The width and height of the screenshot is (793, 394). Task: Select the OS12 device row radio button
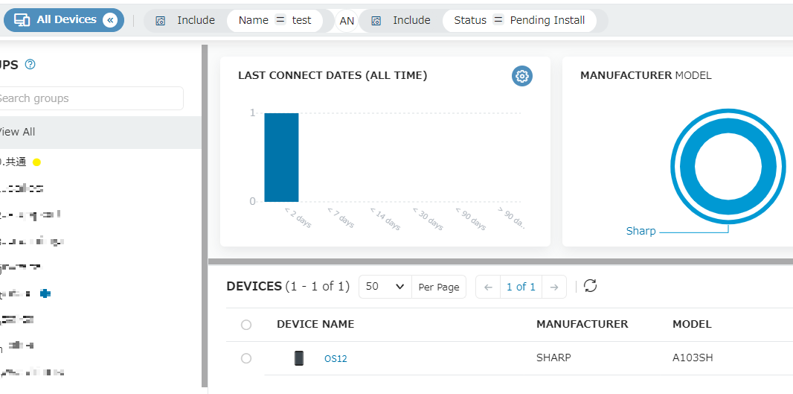(246, 358)
